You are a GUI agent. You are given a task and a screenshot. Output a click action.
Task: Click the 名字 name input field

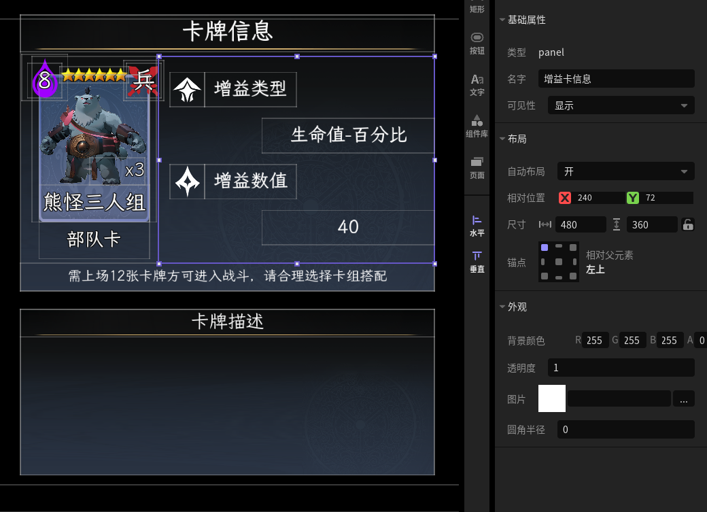pyautogui.click(x=616, y=79)
